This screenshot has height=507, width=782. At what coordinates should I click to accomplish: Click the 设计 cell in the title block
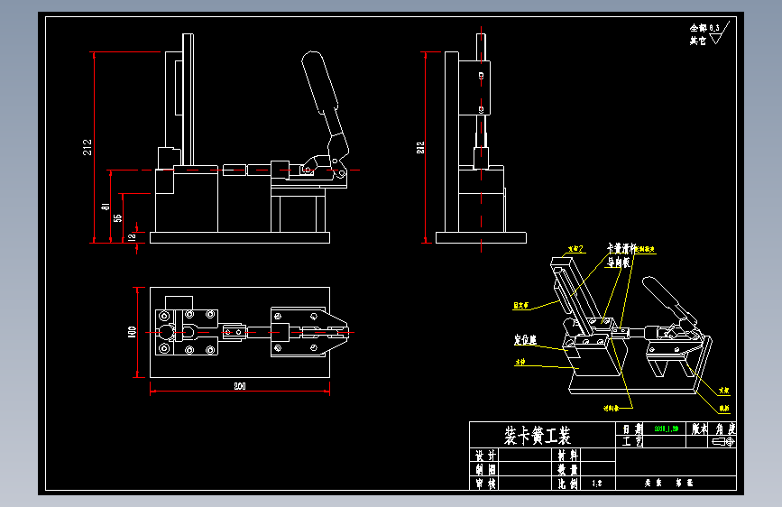[485, 456]
